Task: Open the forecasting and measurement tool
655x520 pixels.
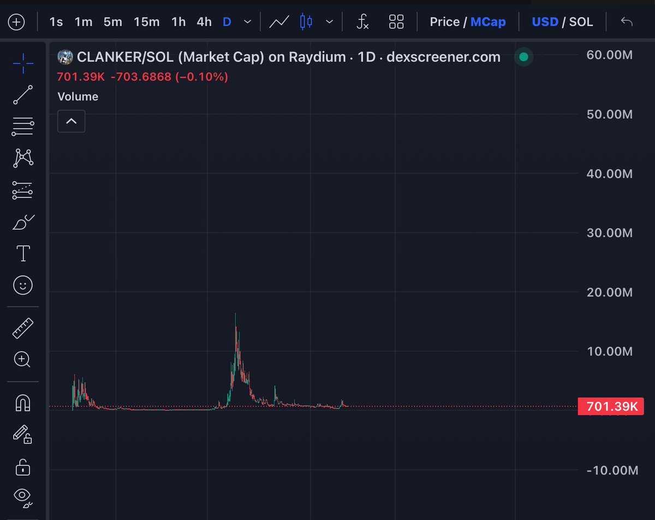Action: pyautogui.click(x=23, y=190)
